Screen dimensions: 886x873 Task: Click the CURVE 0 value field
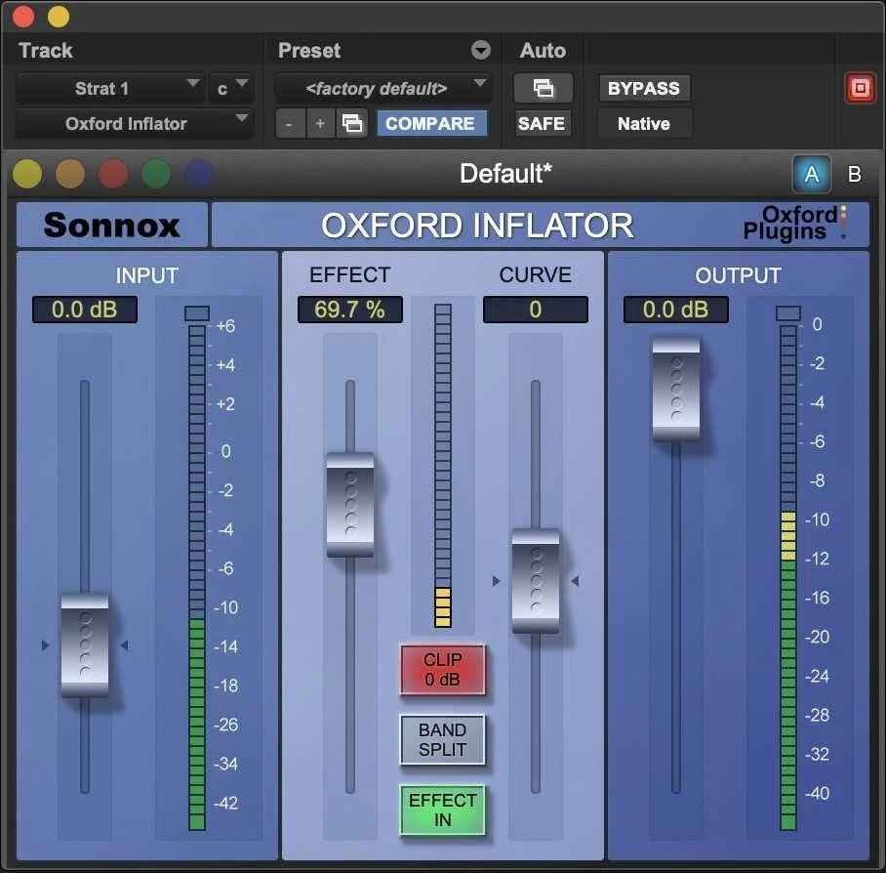tap(536, 310)
